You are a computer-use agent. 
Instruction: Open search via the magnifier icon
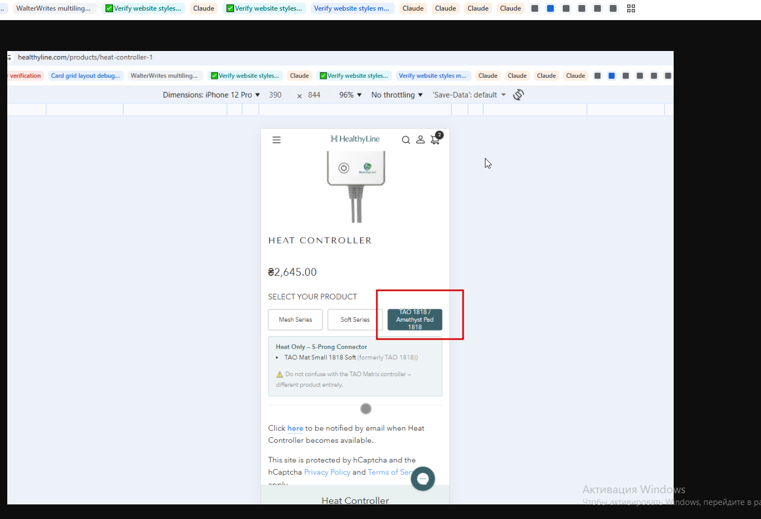[x=406, y=140]
